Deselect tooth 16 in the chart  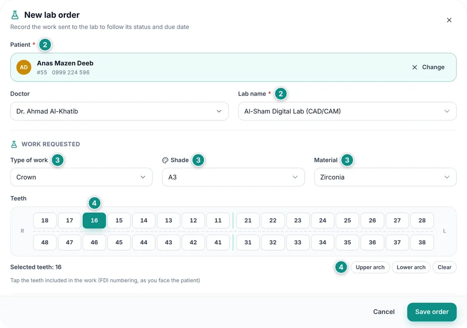click(94, 221)
